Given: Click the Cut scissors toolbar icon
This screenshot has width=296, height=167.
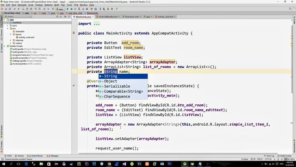Looking at the screenshot, I should [23, 9].
